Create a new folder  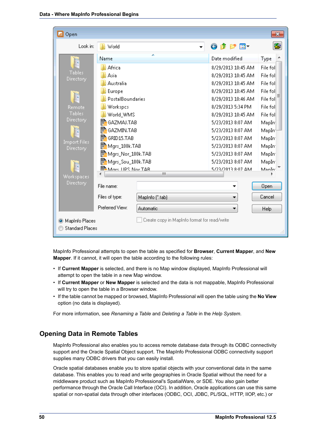point(233,46)
